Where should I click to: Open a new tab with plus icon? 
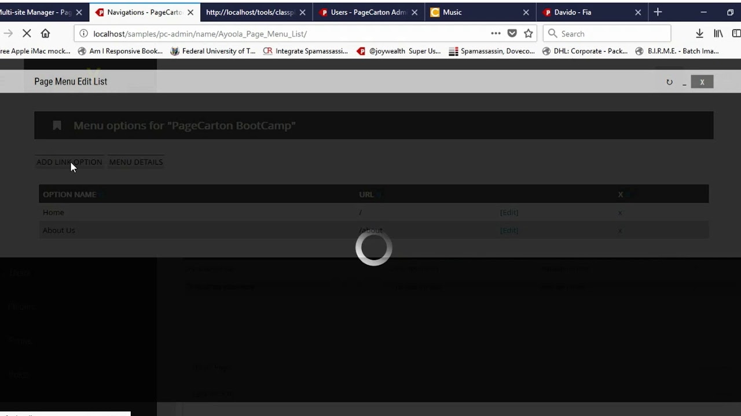(658, 12)
